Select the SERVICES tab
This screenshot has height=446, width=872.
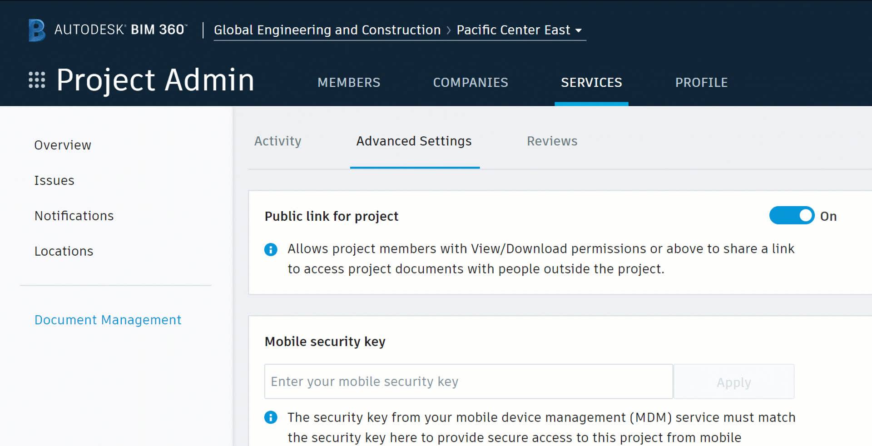591,83
